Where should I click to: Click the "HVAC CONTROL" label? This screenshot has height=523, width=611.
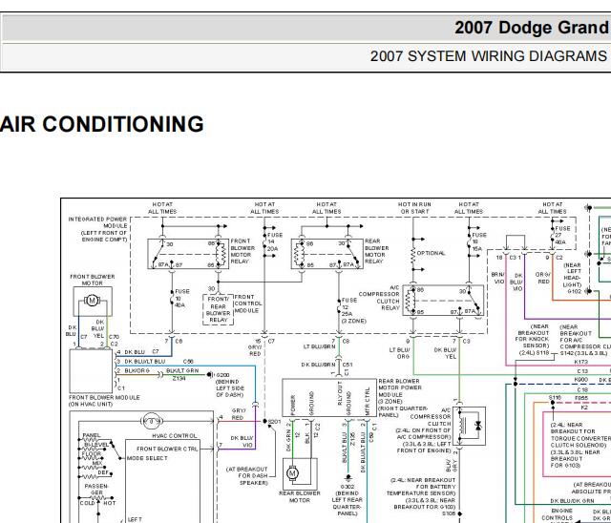174,436
